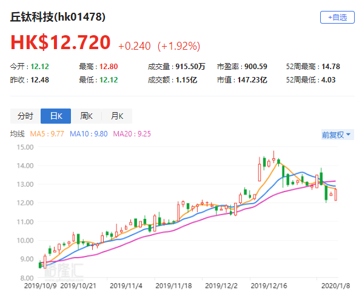Click the 2019/11/4 date axis label
Image resolution: width=362 pixels, height=291 pixels.
(x=126, y=286)
